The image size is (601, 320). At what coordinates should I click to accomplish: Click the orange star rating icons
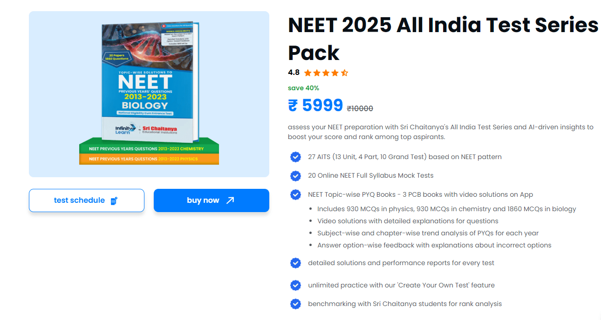click(326, 73)
